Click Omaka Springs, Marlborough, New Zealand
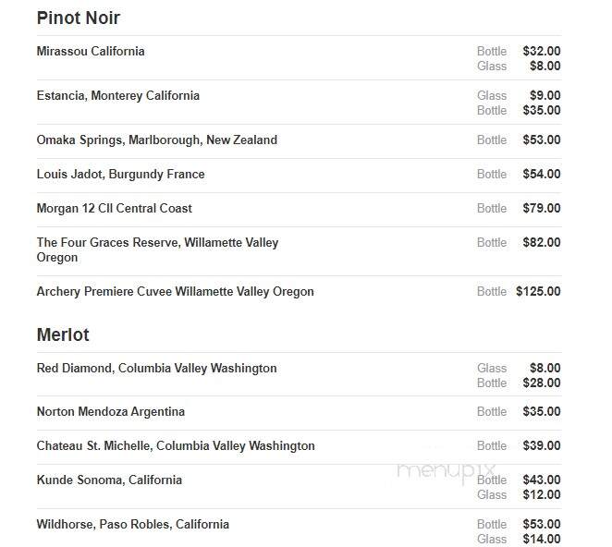The width and height of the screenshot is (612, 547). 157,140
